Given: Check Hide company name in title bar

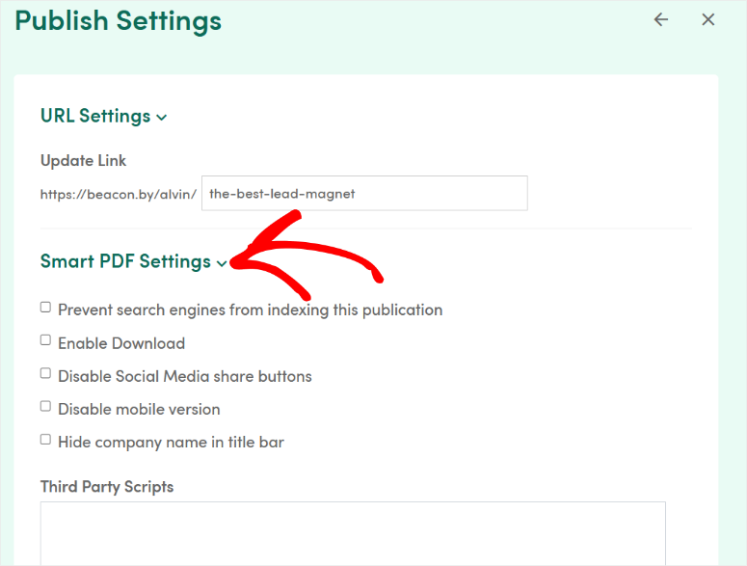Looking at the screenshot, I should click(45, 440).
